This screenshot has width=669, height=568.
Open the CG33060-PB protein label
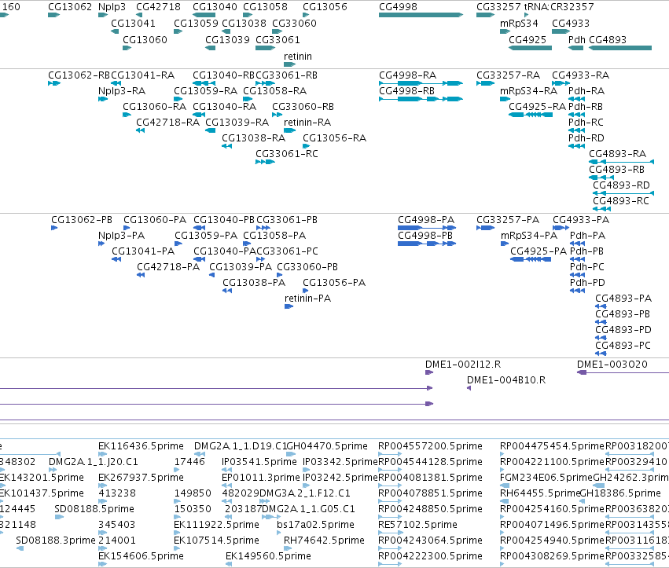pyautogui.click(x=307, y=267)
